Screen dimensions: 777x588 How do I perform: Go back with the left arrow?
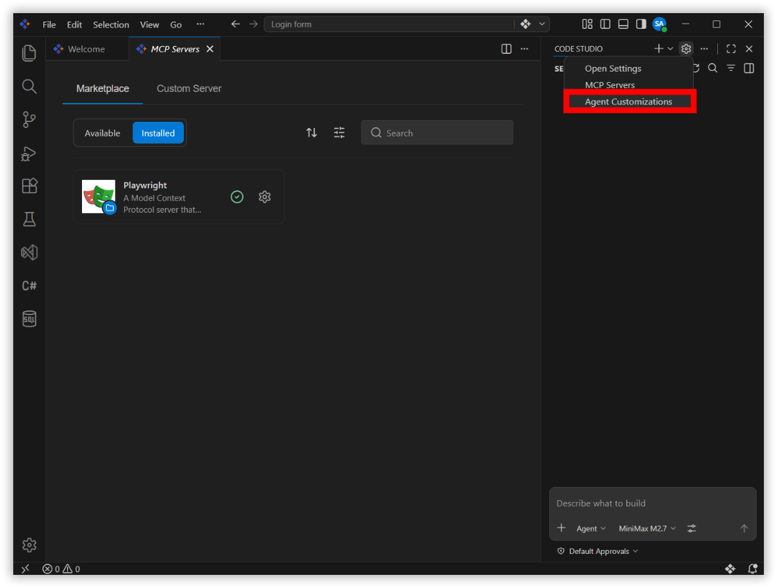(x=236, y=24)
